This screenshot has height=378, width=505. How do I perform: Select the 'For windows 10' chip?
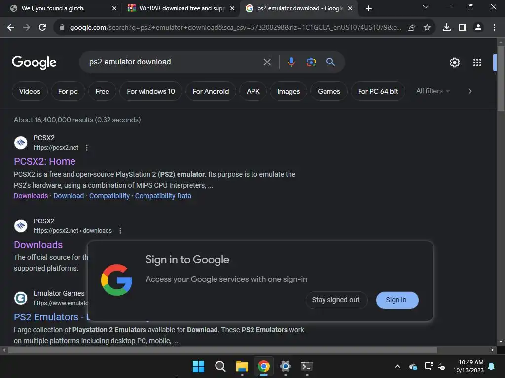click(151, 91)
